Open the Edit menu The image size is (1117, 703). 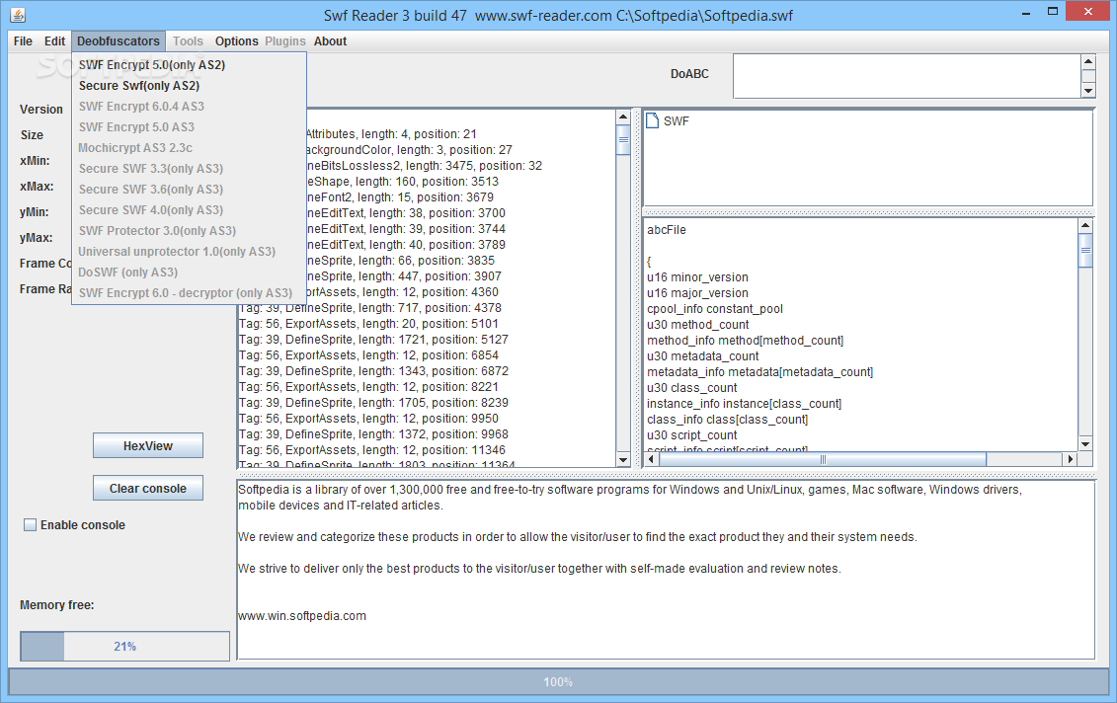point(54,41)
